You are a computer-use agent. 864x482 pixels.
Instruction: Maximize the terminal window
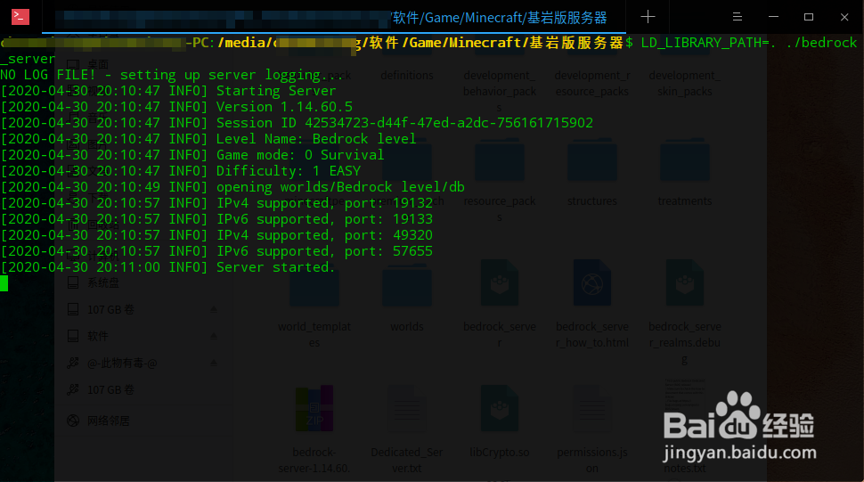809,17
